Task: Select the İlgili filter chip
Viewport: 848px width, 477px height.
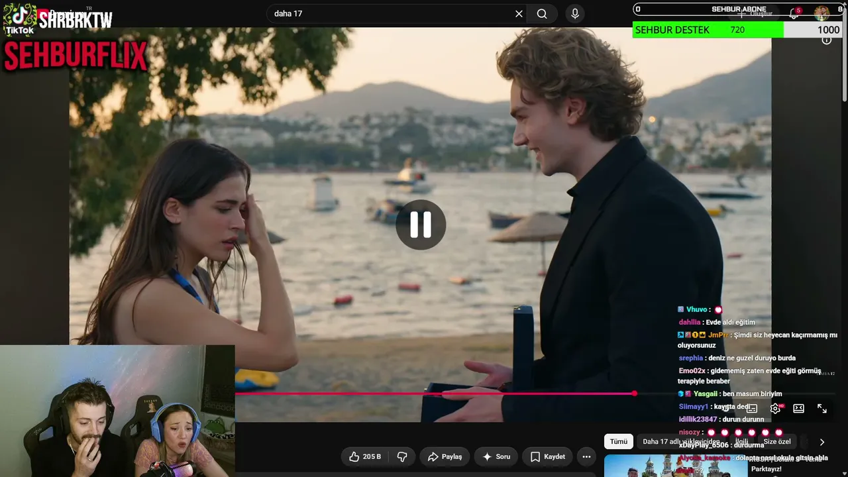Action: pyautogui.click(x=741, y=442)
